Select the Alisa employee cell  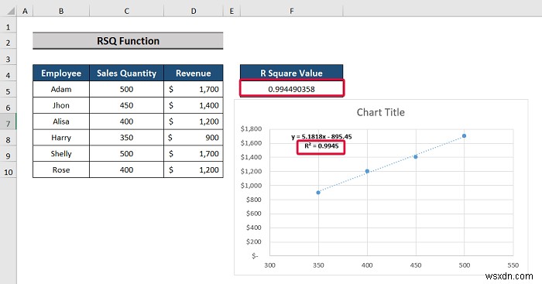(61, 121)
